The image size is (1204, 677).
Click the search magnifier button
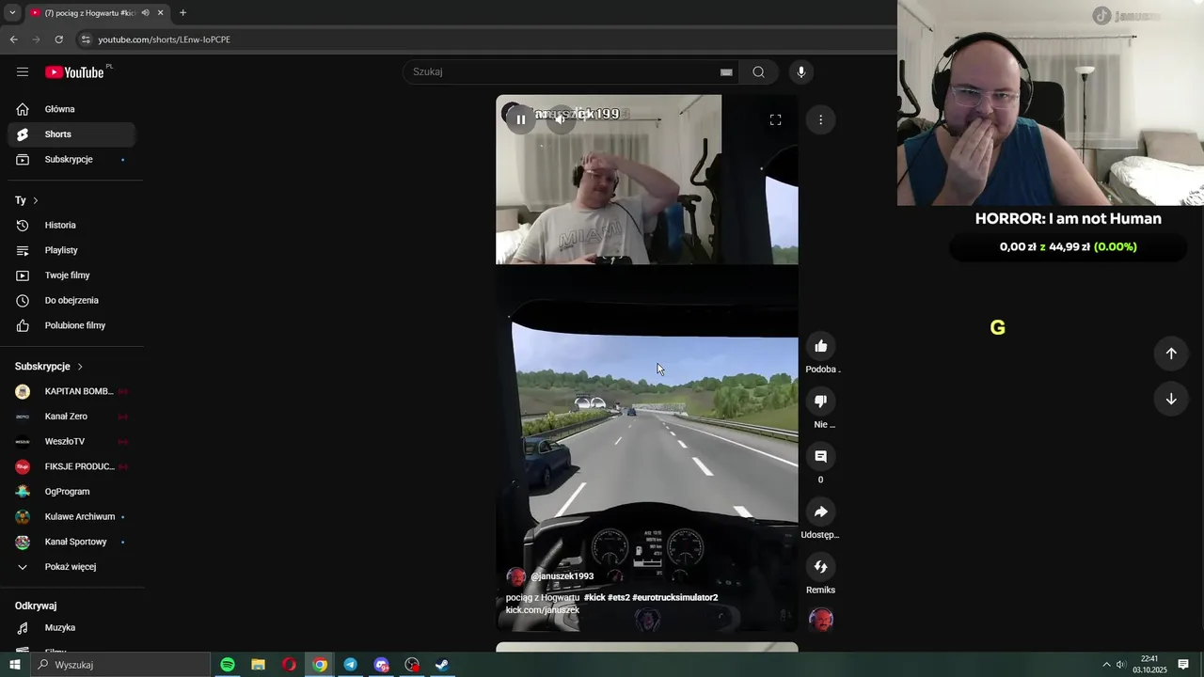pos(758,72)
